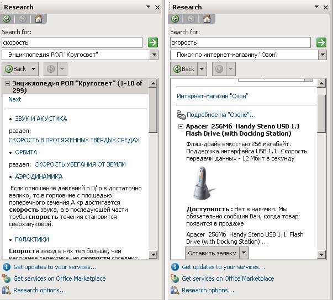Open ГАЛАКТИКИ article link
Screen dimensions: 333x300
click(x=32, y=239)
